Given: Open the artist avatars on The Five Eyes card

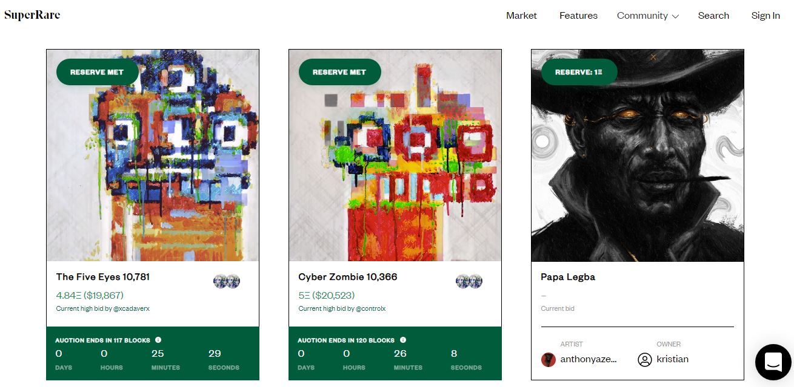Looking at the screenshot, I should pyautogui.click(x=227, y=281).
